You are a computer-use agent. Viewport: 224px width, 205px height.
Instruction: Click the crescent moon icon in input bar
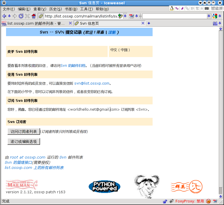pos(182,8)
